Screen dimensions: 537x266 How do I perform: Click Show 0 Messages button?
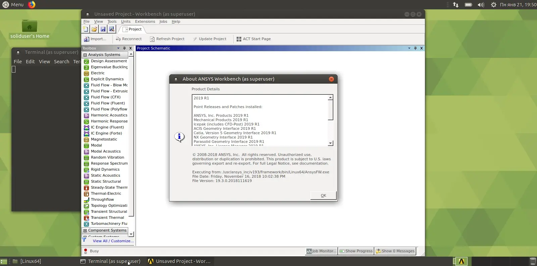pos(395,251)
